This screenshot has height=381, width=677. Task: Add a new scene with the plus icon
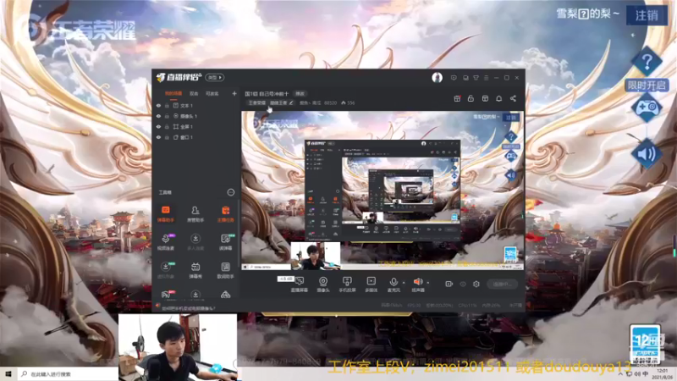[234, 93]
